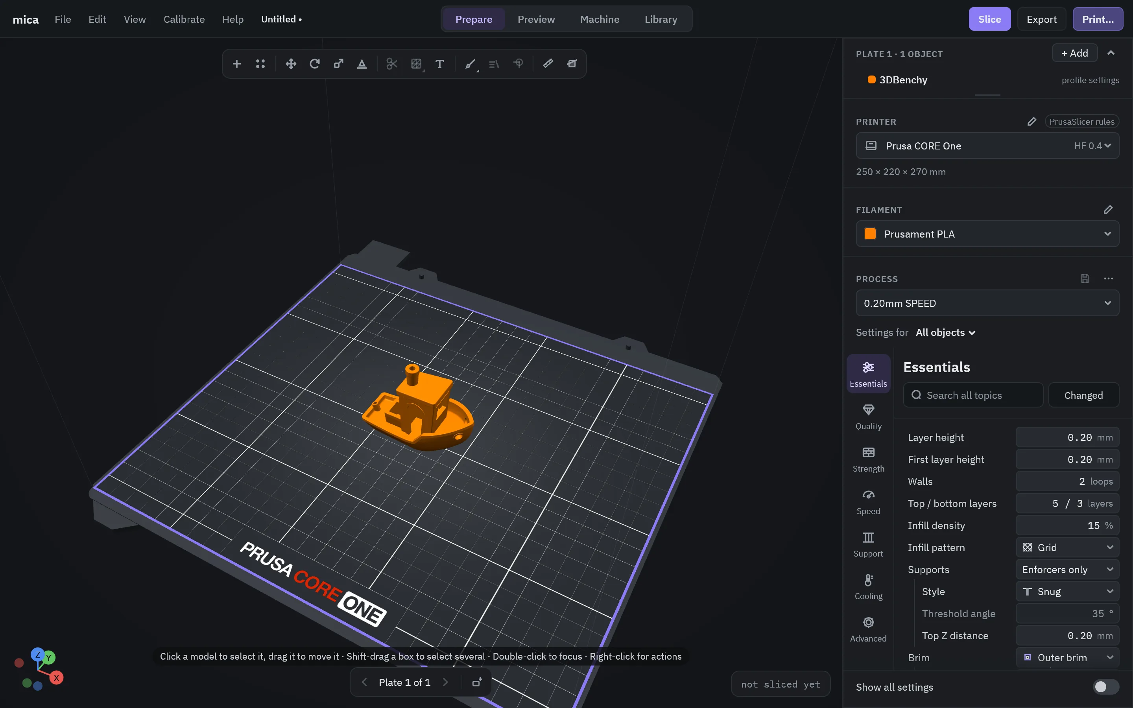Open the Advanced settings category
Screen dimensions: 1133x708
coord(868,629)
